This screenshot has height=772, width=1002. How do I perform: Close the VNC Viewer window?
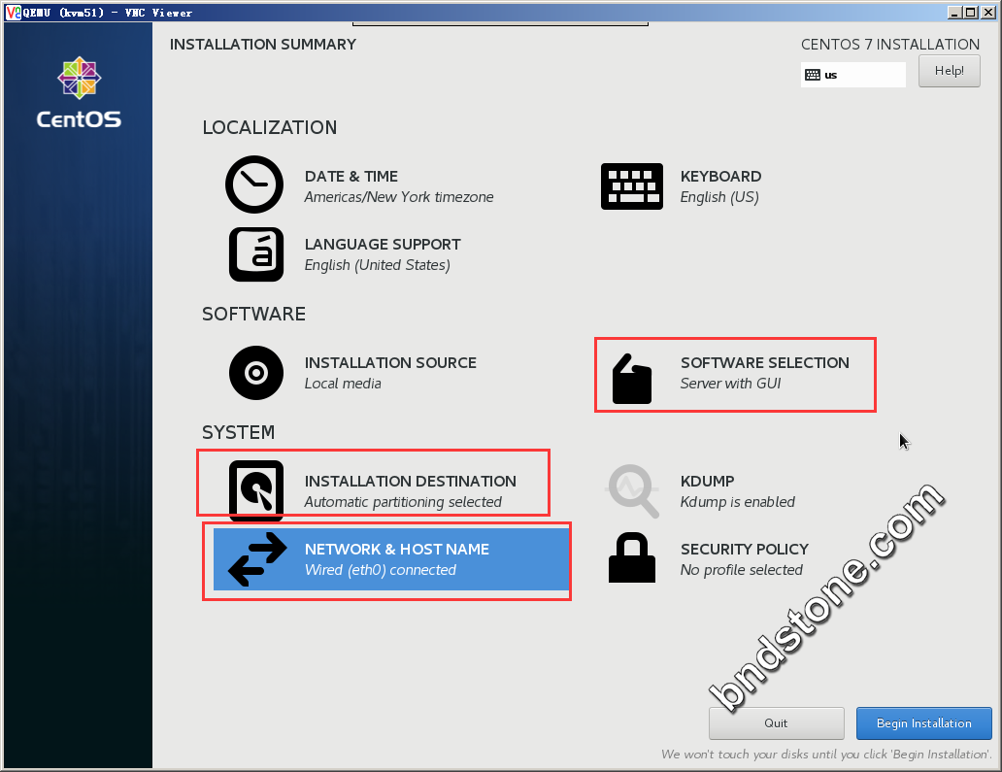(988, 13)
